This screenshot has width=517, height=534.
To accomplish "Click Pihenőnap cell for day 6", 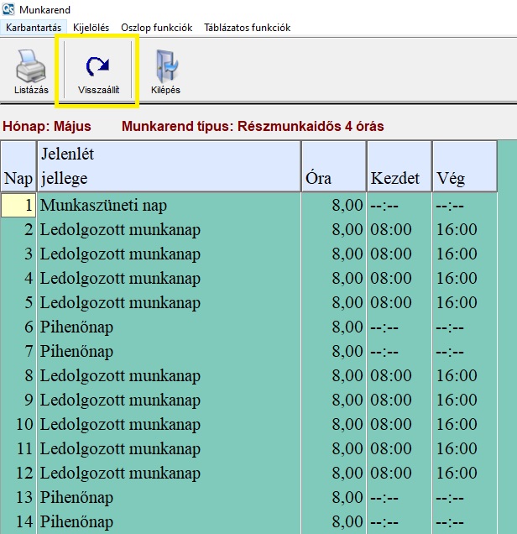I will click(76, 327).
